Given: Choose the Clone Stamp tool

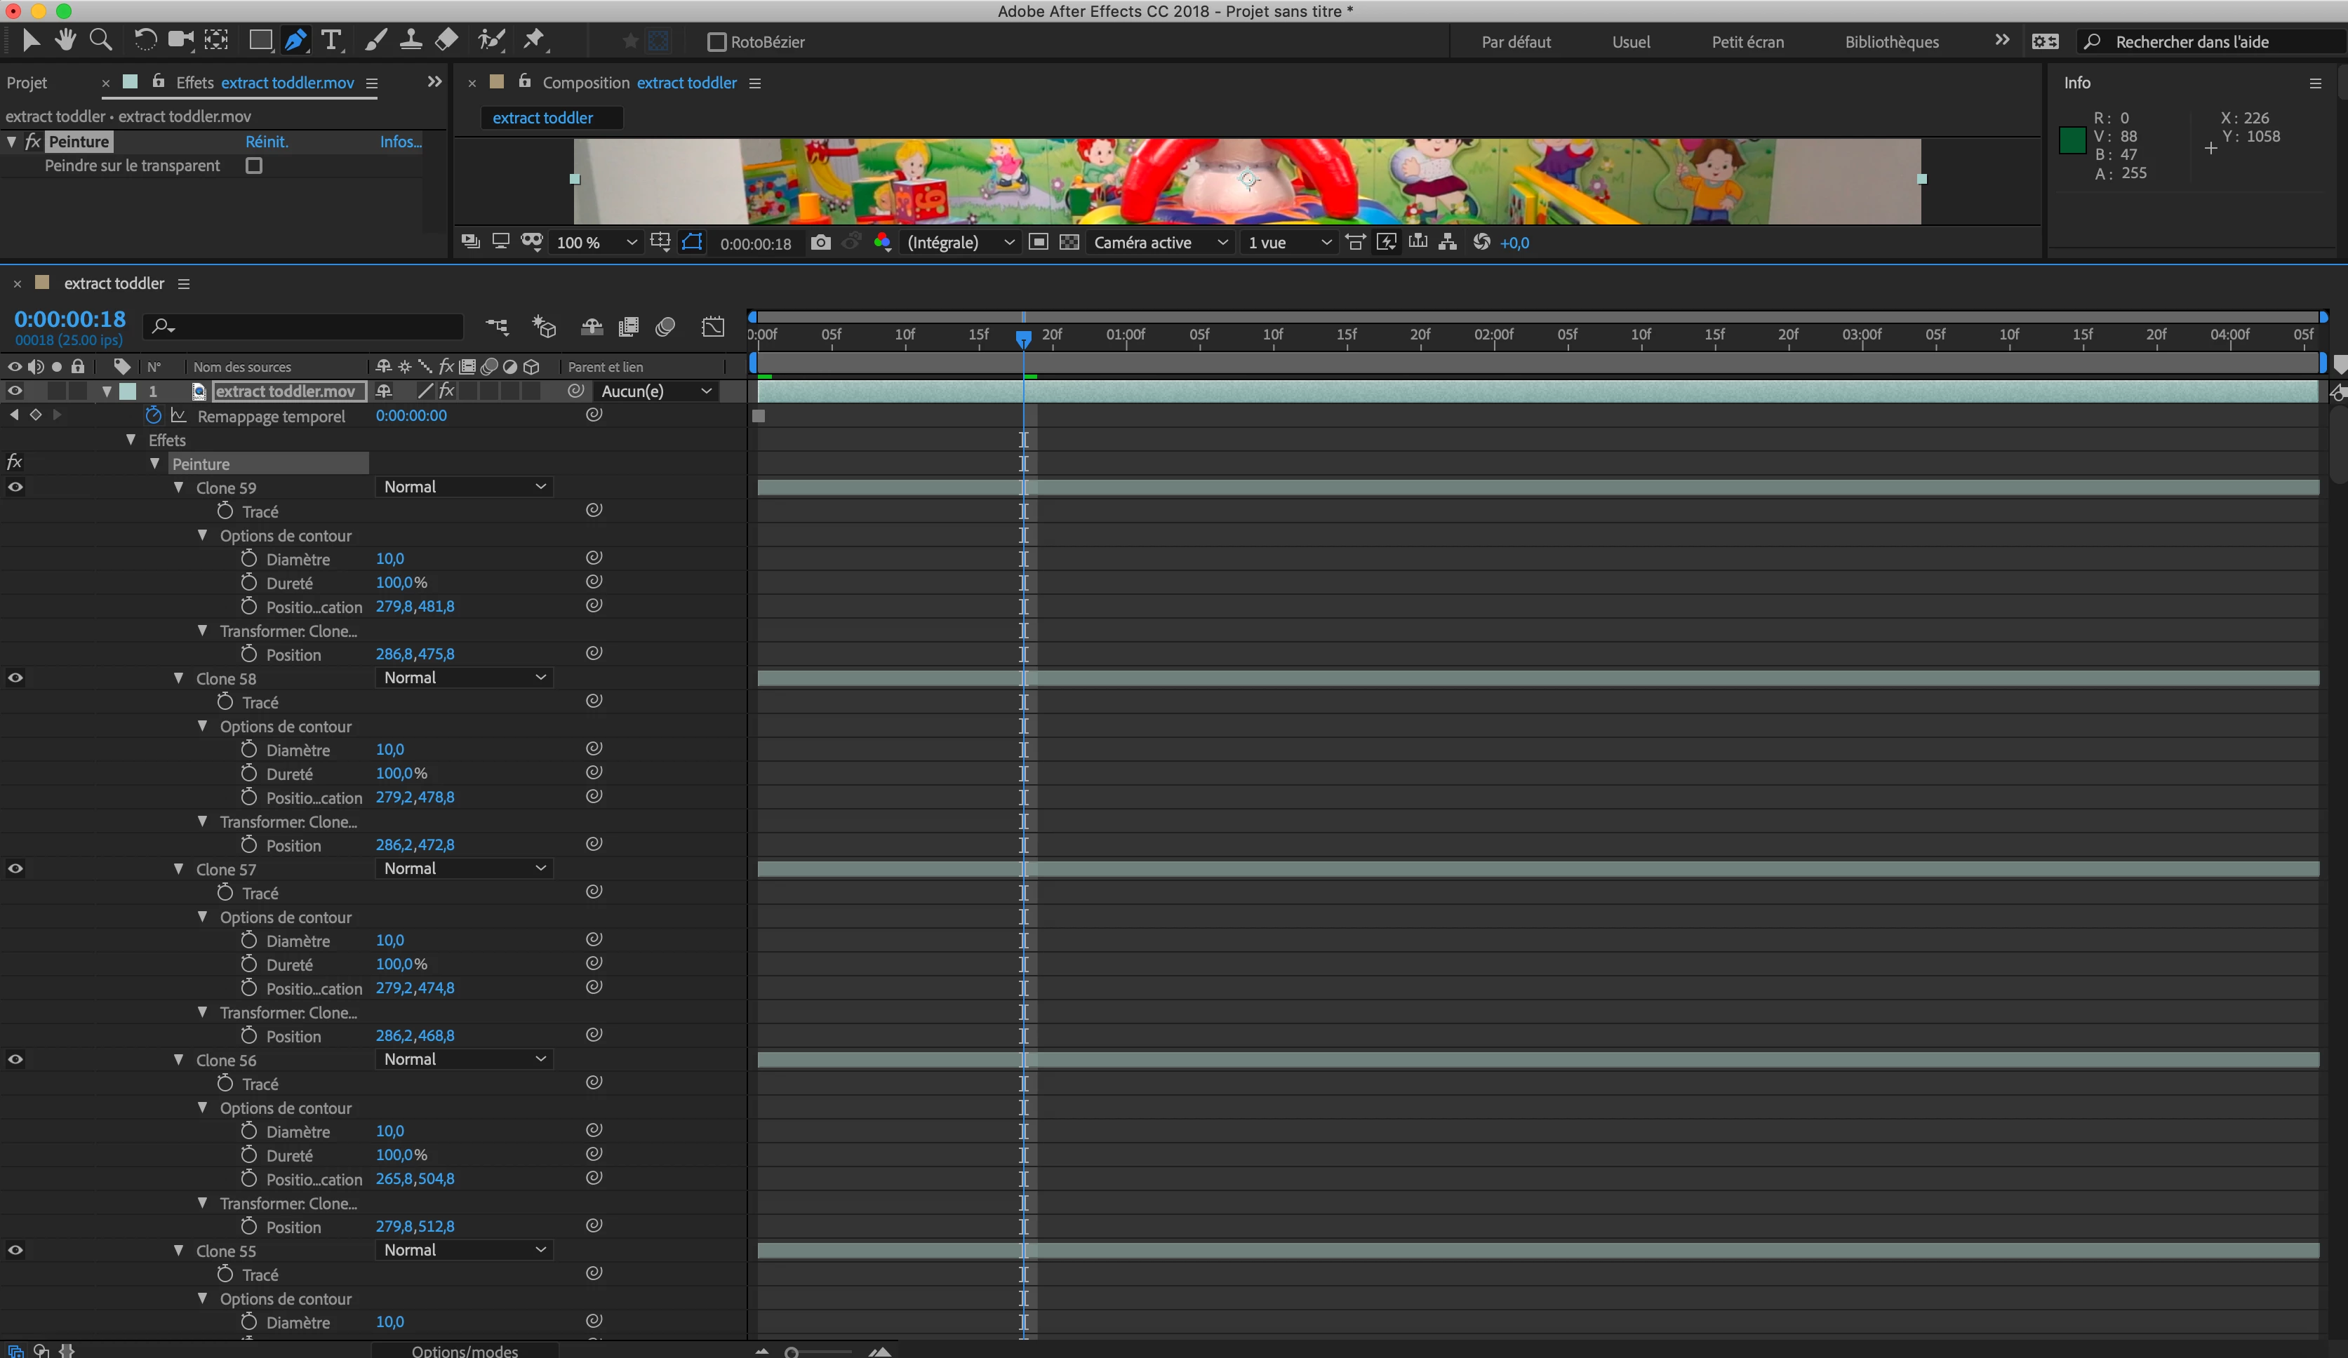Looking at the screenshot, I should 410,40.
